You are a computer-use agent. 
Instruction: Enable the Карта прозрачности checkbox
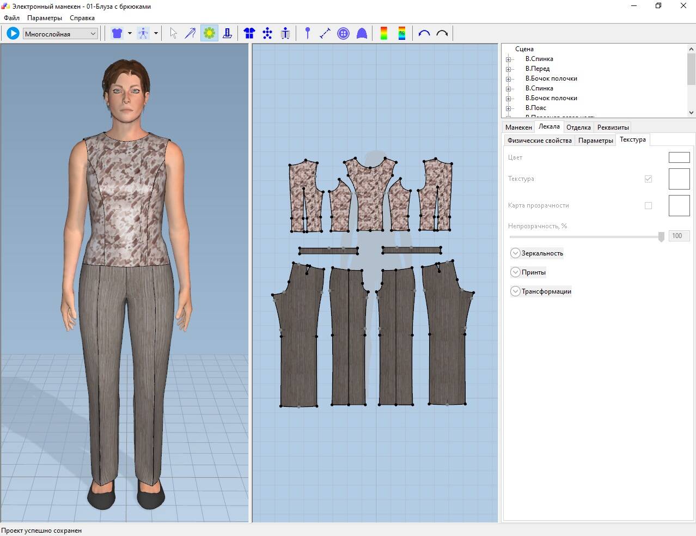(x=648, y=205)
